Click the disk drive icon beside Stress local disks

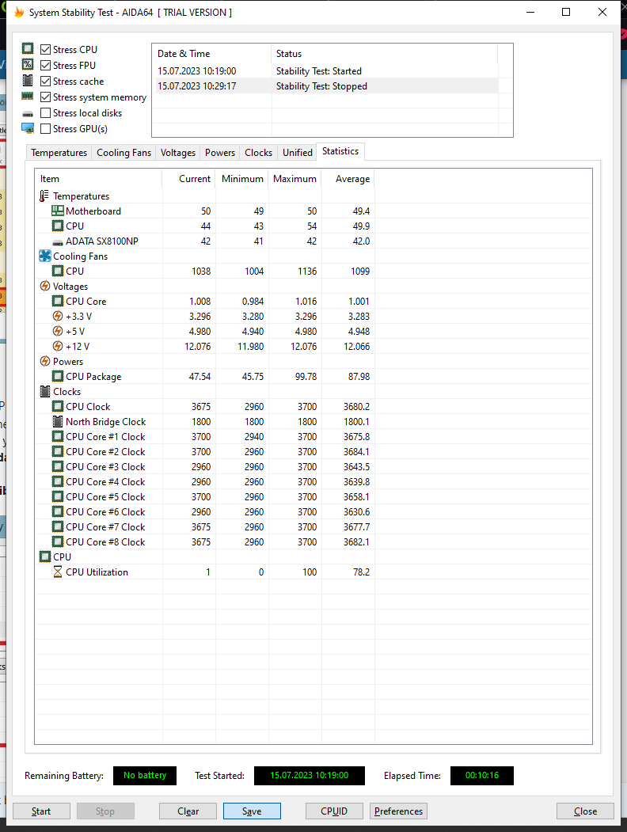tap(28, 113)
